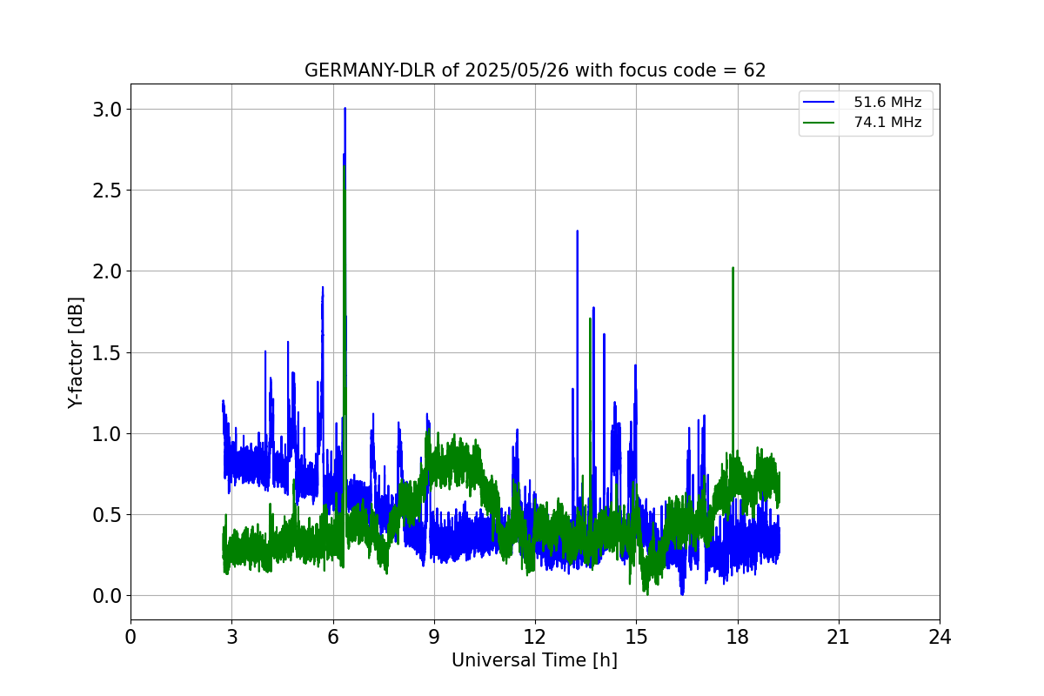This screenshot has width=1044, height=696.
Task: Click the Y-factor [dB] axis label
Action: (77, 352)
